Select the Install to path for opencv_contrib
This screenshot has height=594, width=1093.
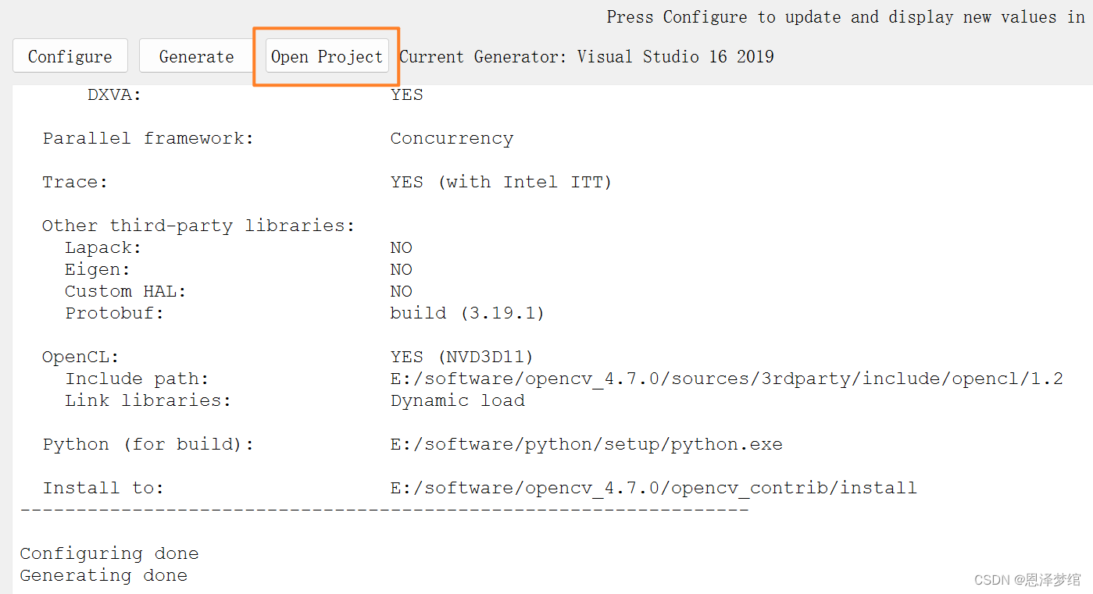pyautogui.click(x=653, y=487)
